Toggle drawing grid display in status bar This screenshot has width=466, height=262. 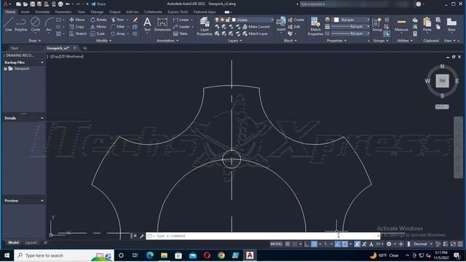click(x=288, y=244)
